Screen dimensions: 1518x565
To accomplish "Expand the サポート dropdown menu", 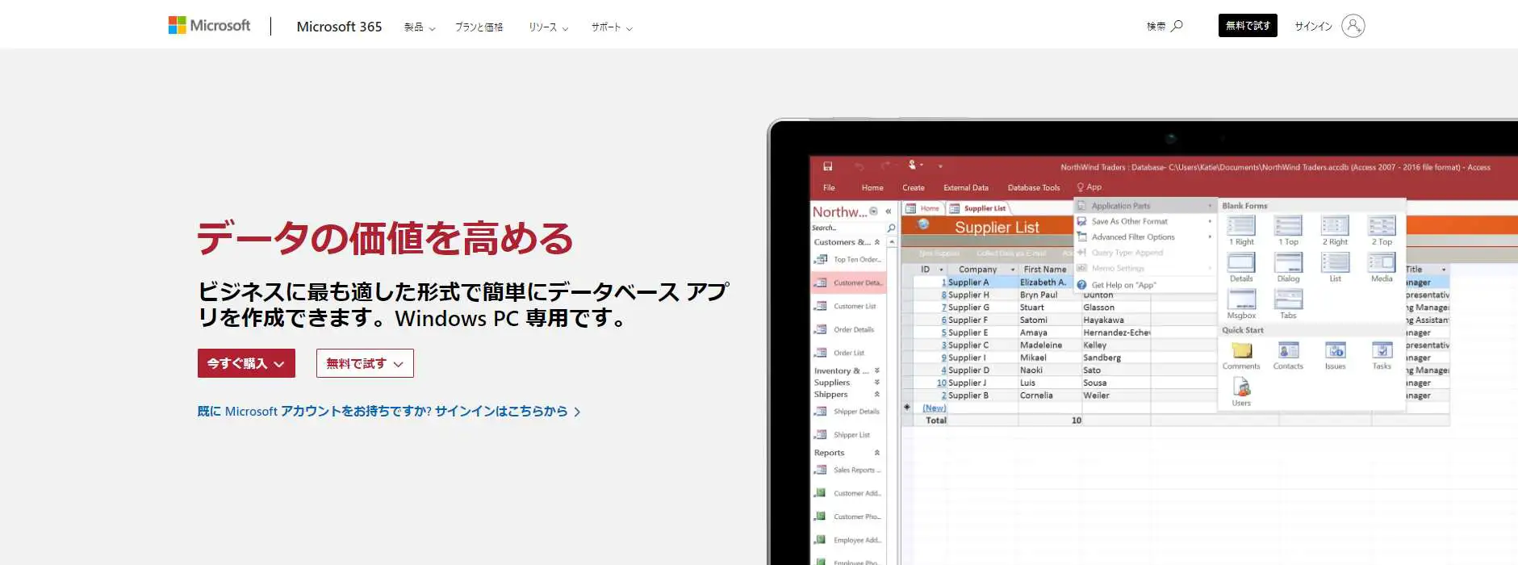I will [x=612, y=27].
